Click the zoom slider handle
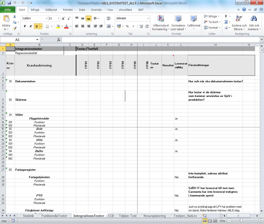This screenshot has height=224, width=264. point(241,221)
